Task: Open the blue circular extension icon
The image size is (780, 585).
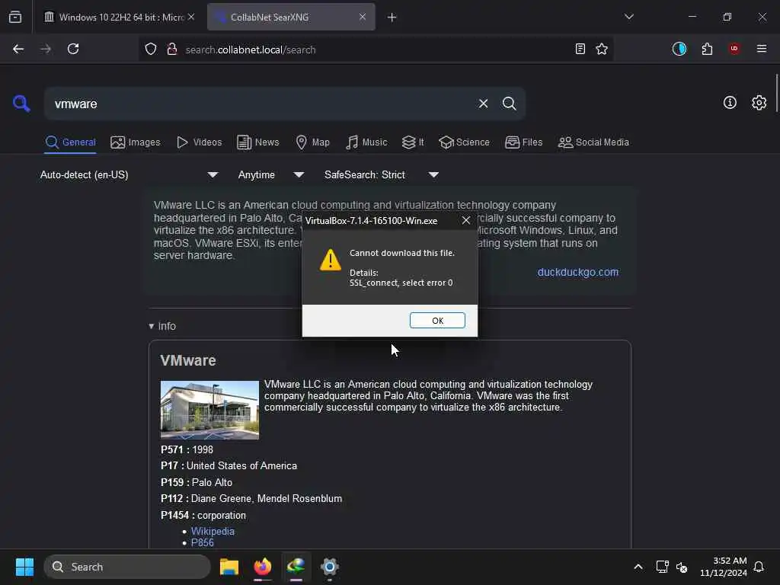Action: tap(679, 49)
